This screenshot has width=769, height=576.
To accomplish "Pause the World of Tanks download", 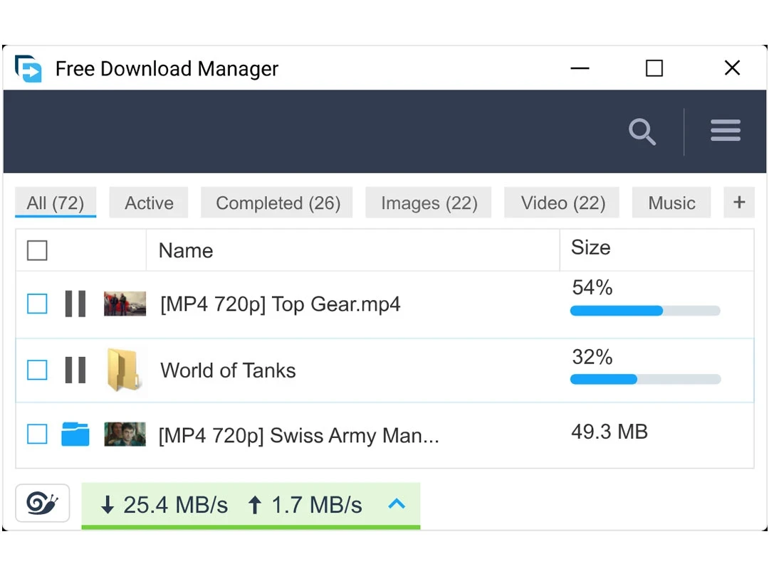I will pos(75,370).
